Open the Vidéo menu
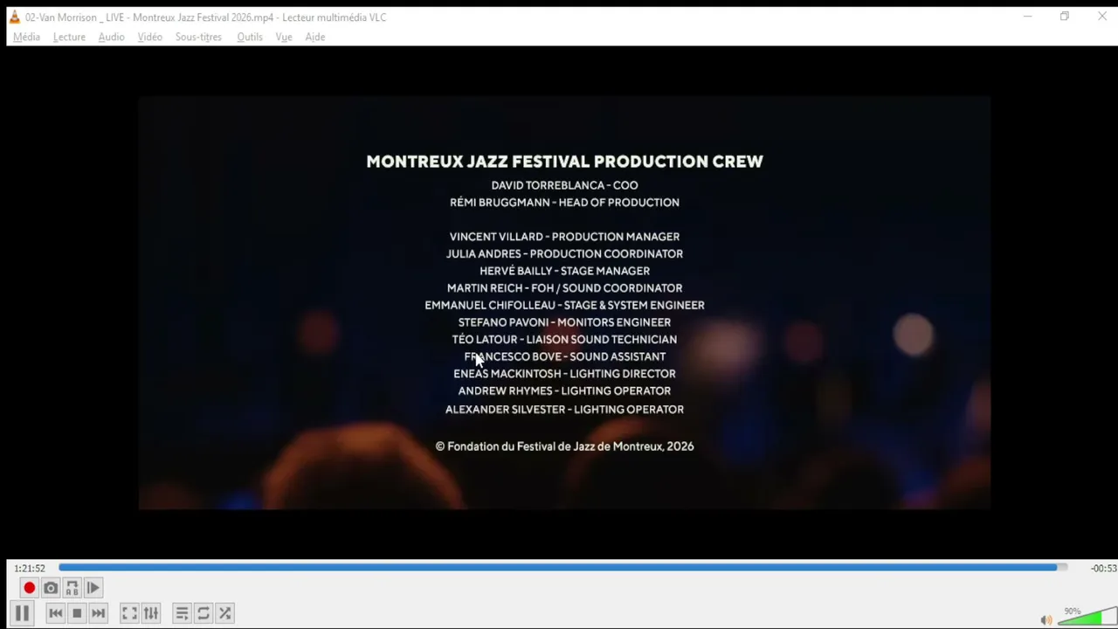The width and height of the screenshot is (1118, 629). [x=149, y=37]
